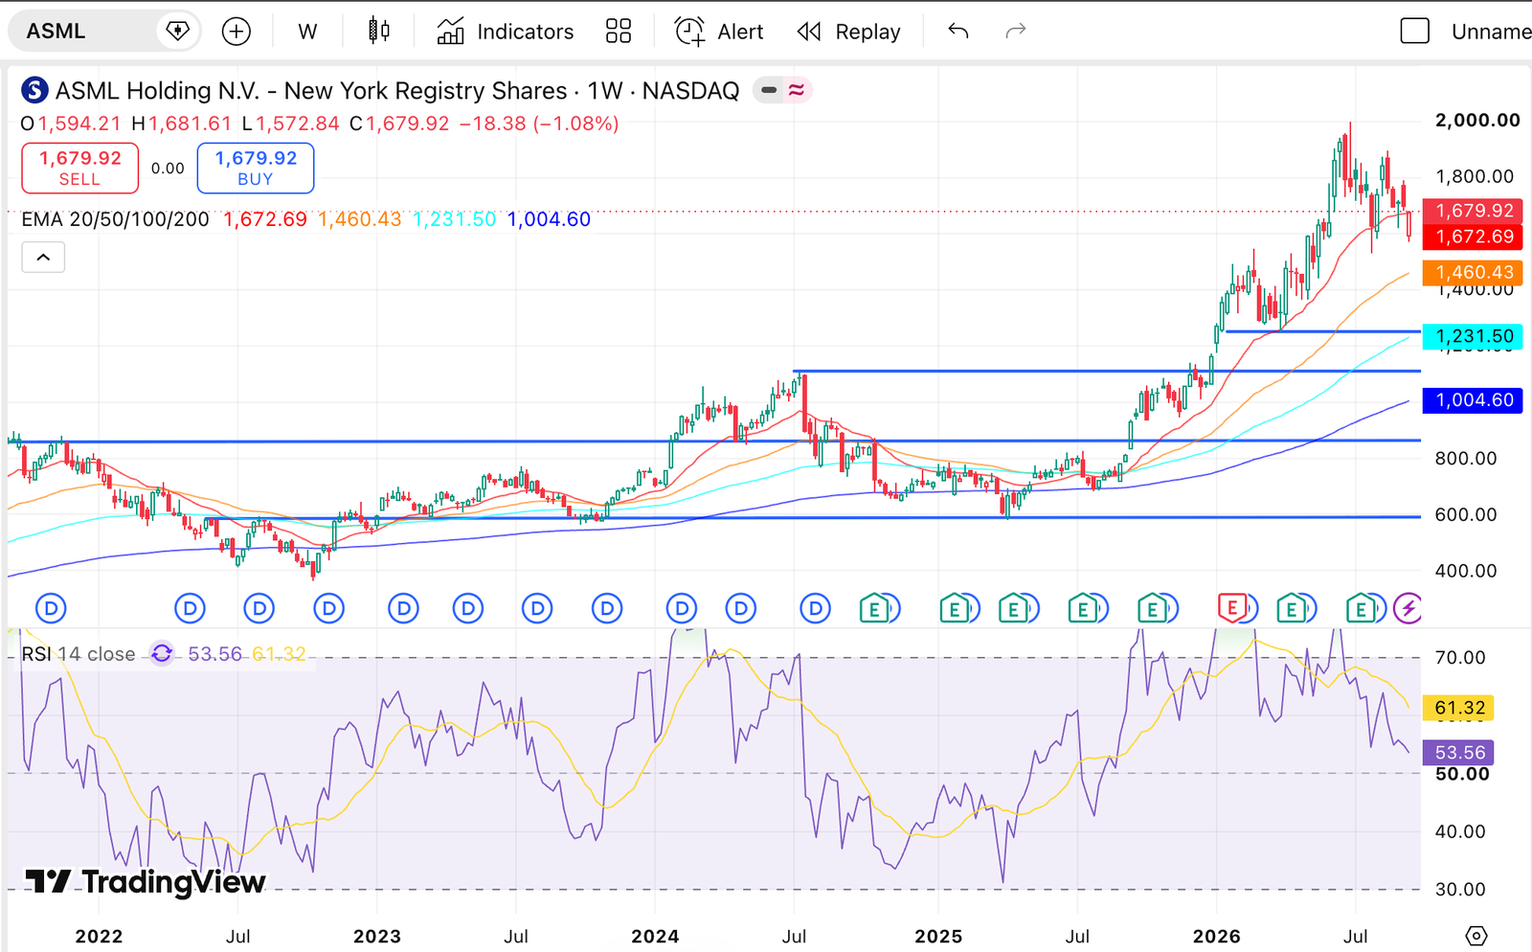Click the 2023 time axis label

click(x=376, y=936)
